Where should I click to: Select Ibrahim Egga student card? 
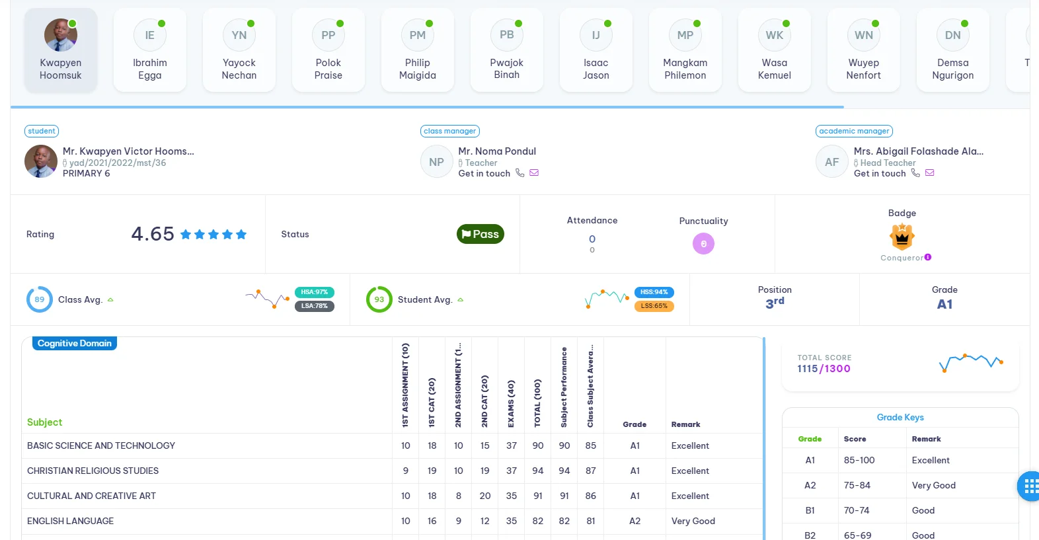tap(150, 50)
